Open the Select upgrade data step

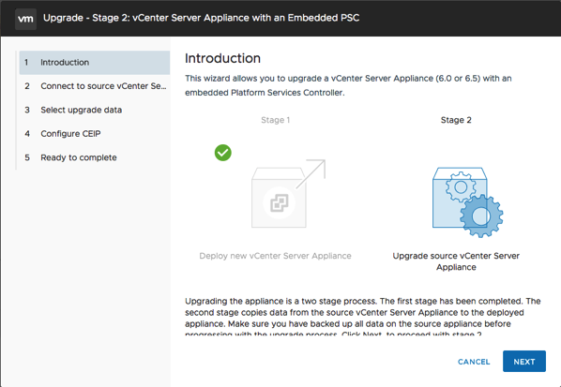pos(95,110)
